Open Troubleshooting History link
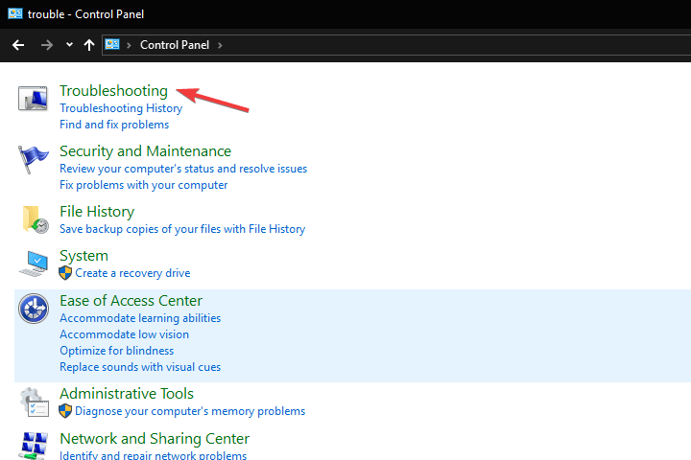Viewport: 691px width, 460px height. tap(121, 108)
